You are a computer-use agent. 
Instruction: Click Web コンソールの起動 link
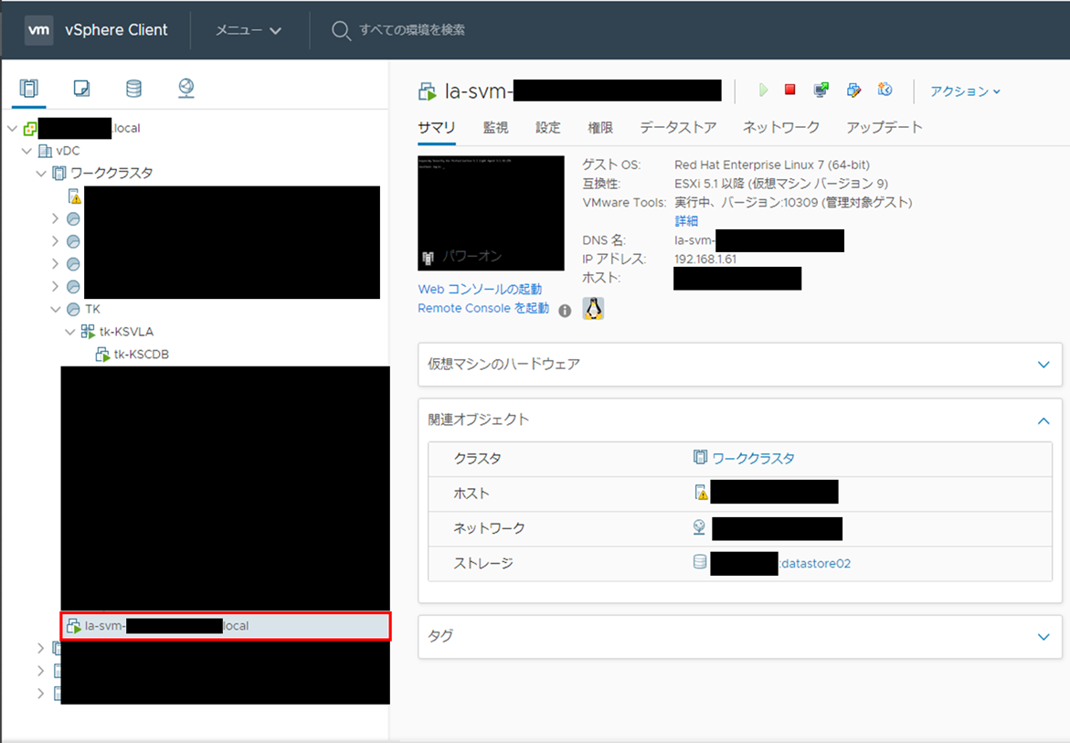pyautogui.click(x=480, y=290)
